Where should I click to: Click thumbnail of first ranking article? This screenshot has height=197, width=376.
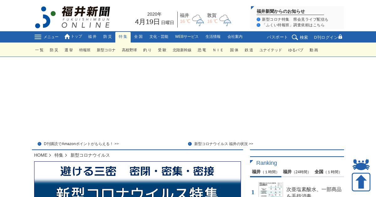pos(271,189)
